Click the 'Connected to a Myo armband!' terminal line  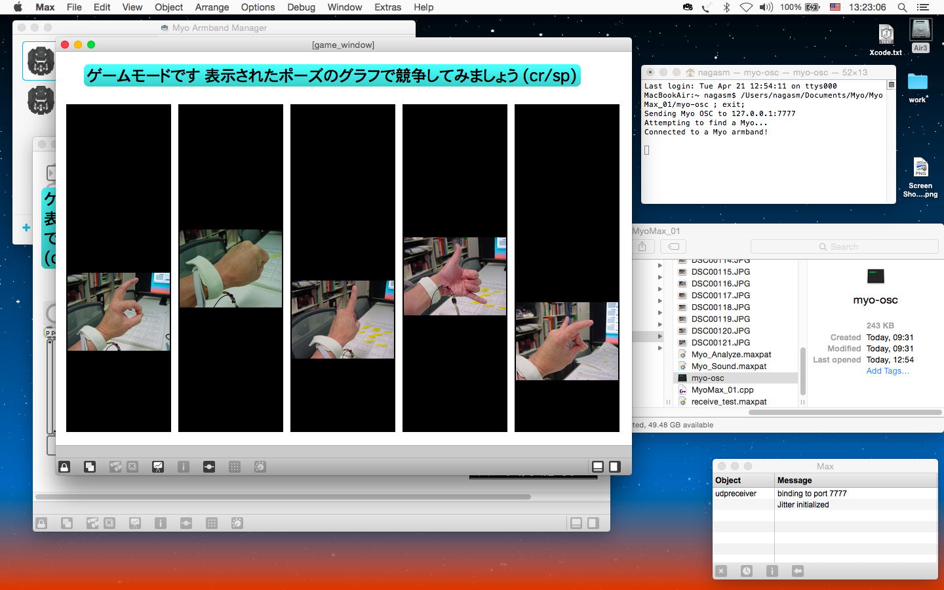[706, 132]
